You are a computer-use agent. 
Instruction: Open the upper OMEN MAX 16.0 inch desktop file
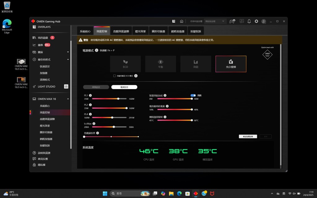21,65
